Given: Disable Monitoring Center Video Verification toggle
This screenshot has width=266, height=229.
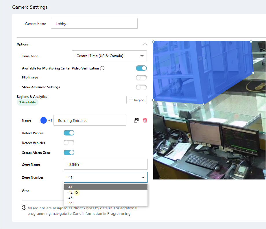Looking at the screenshot, I should coord(141,68).
